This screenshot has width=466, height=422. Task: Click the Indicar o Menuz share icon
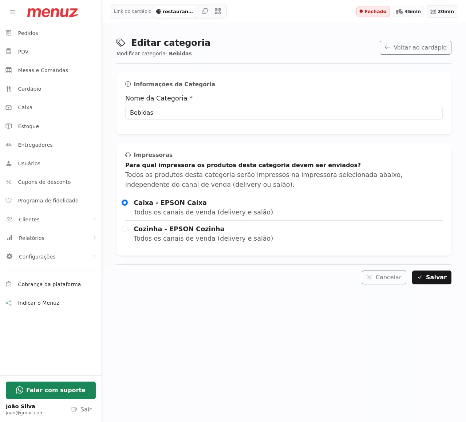pos(9,303)
